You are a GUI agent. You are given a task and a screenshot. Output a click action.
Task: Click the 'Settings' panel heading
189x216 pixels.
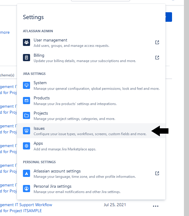pyautogui.click(x=33, y=17)
